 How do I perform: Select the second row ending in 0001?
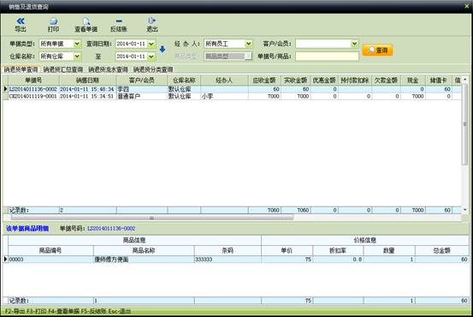(x=232, y=97)
